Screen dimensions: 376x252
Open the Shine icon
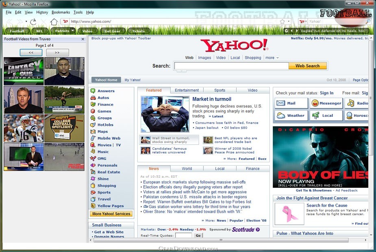(93, 179)
